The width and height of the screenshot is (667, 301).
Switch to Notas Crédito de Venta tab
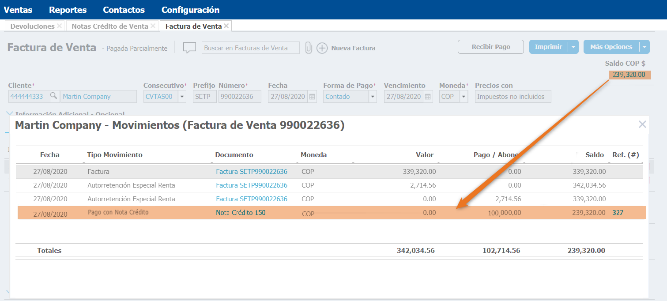point(110,26)
